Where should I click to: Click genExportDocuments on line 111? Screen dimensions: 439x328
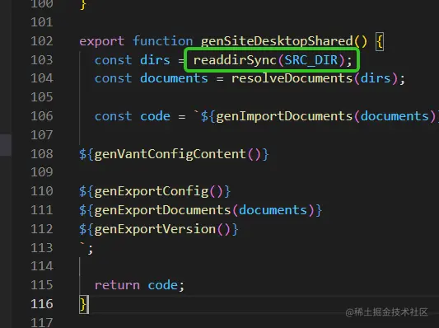[162, 210]
